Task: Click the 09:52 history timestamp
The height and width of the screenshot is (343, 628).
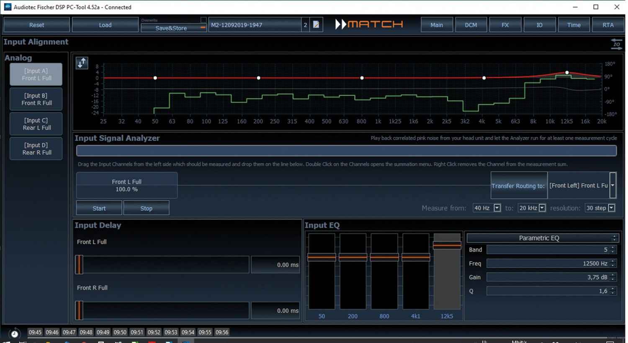Action: (x=154, y=332)
